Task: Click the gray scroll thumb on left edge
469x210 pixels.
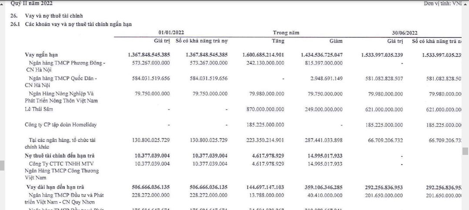Action: 2,165
